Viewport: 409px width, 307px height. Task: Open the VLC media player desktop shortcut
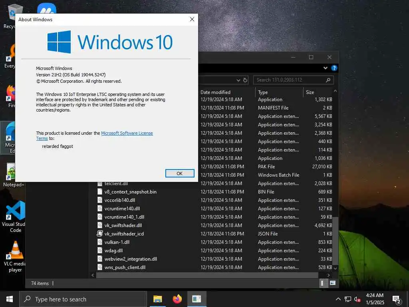(15, 257)
